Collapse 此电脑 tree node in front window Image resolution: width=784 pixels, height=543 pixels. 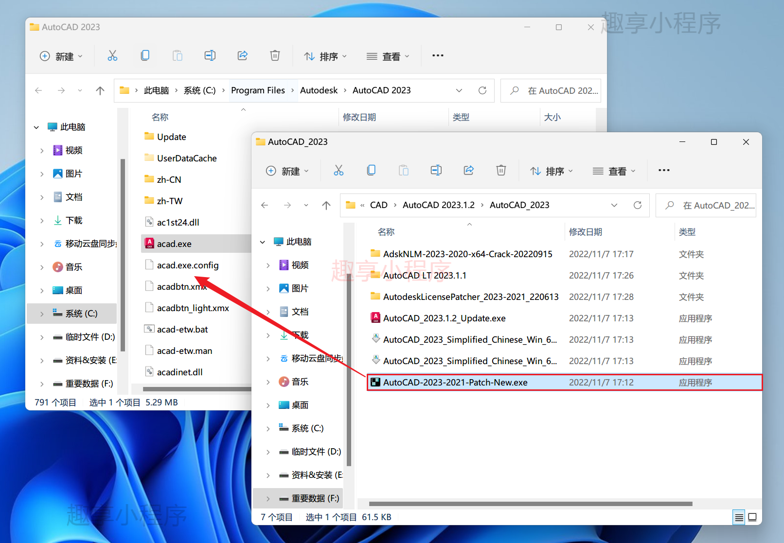click(x=263, y=242)
